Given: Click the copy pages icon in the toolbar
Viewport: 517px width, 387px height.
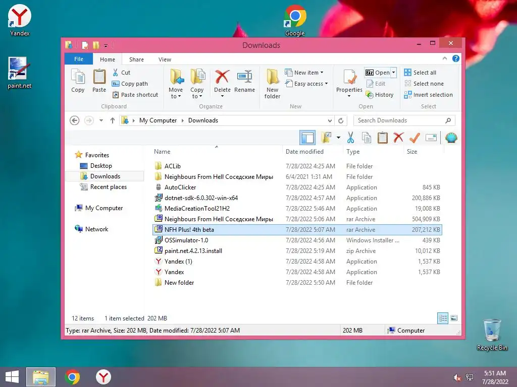Looking at the screenshot, I should (x=367, y=138).
